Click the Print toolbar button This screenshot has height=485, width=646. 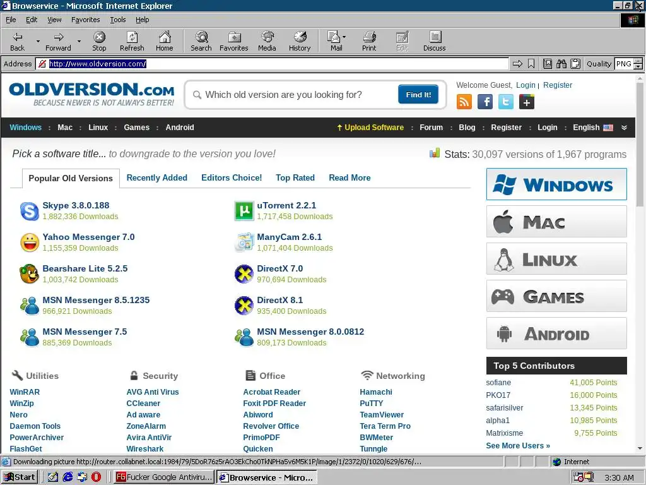(369, 41)
